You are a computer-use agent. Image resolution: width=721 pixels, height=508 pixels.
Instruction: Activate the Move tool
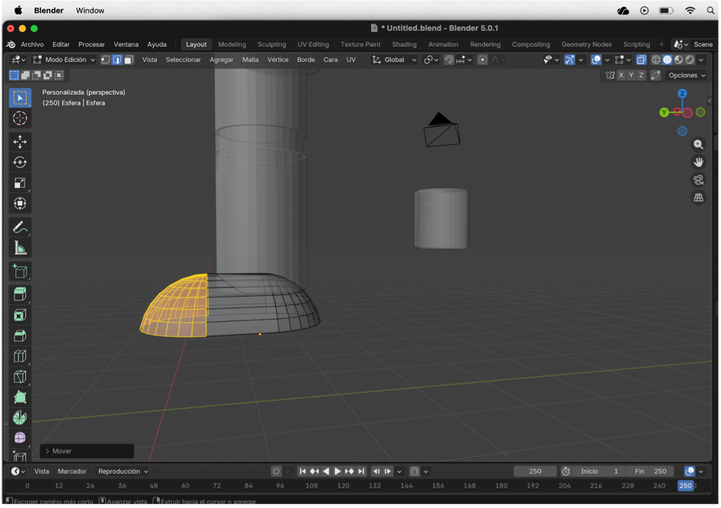(x=20, y=142)
